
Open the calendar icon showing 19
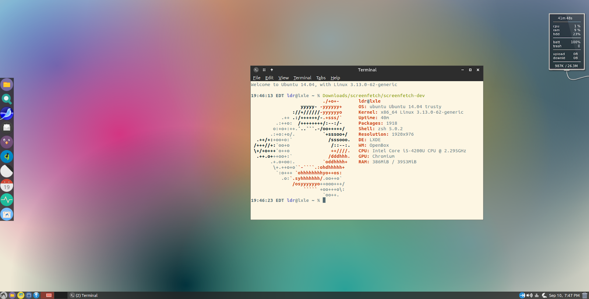click(7, 185)
